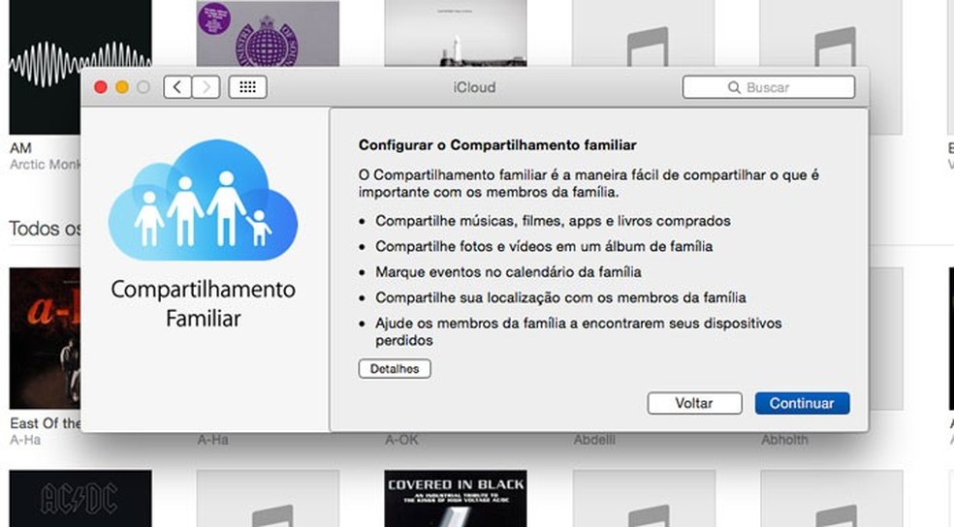This screenshot has height=527, width=954.
Task: Open East Of the Sun A-Ha cover
Action: point(45,338)
